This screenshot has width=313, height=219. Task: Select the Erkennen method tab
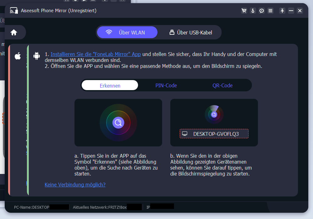coord(110,85)
